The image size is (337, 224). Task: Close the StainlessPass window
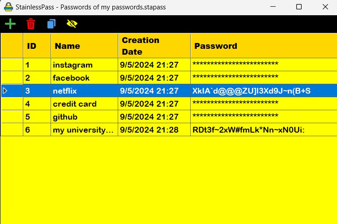325,7
